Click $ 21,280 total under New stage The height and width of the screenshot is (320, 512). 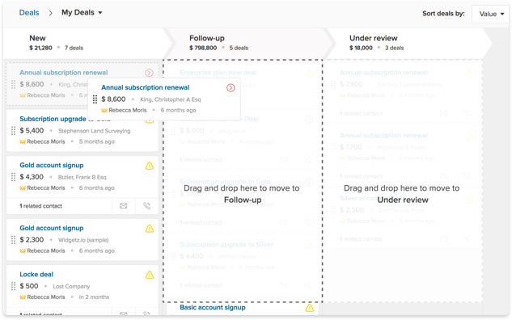click(40, 48)
